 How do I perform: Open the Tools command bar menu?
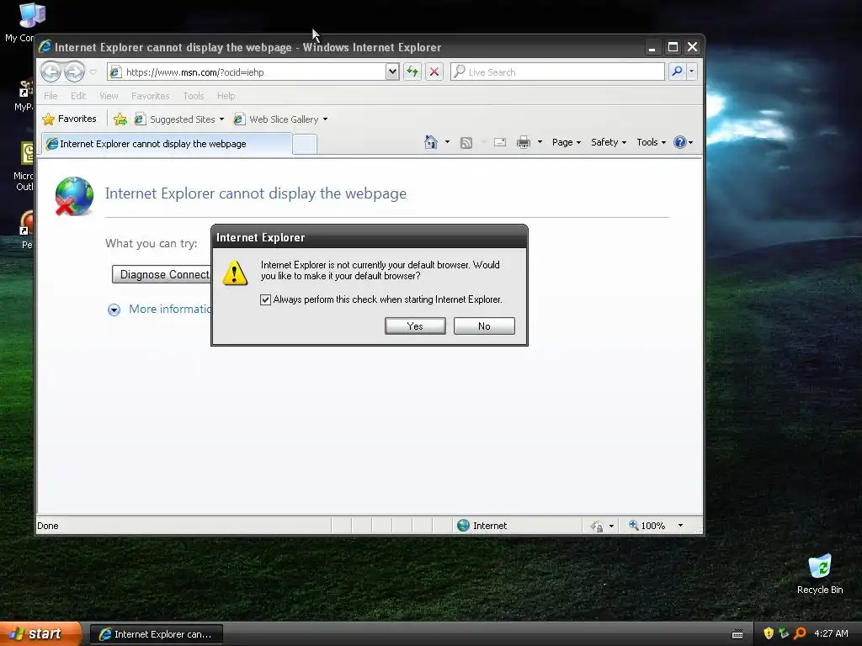click(652, 142)
